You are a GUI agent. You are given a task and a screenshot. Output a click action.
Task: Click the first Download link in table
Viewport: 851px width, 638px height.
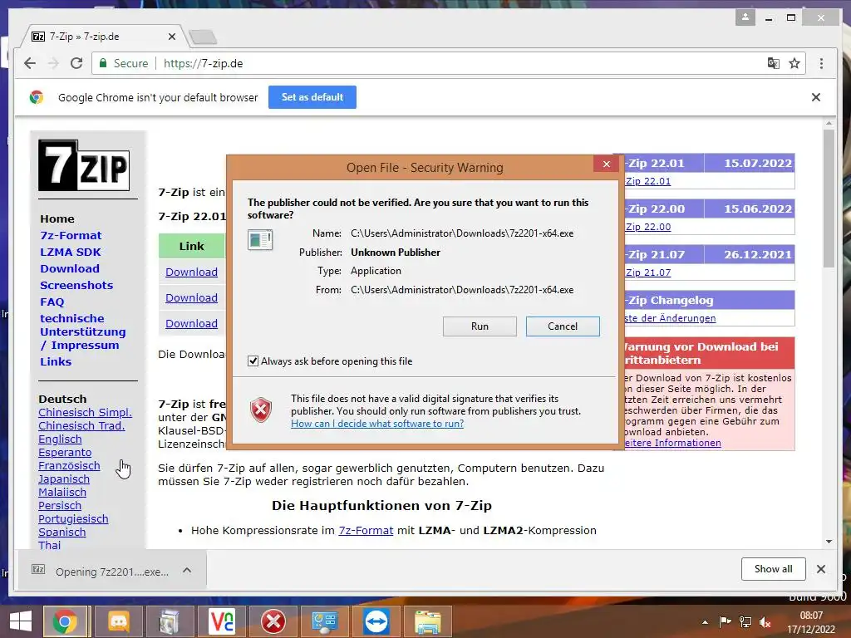(x=192, y=272)
